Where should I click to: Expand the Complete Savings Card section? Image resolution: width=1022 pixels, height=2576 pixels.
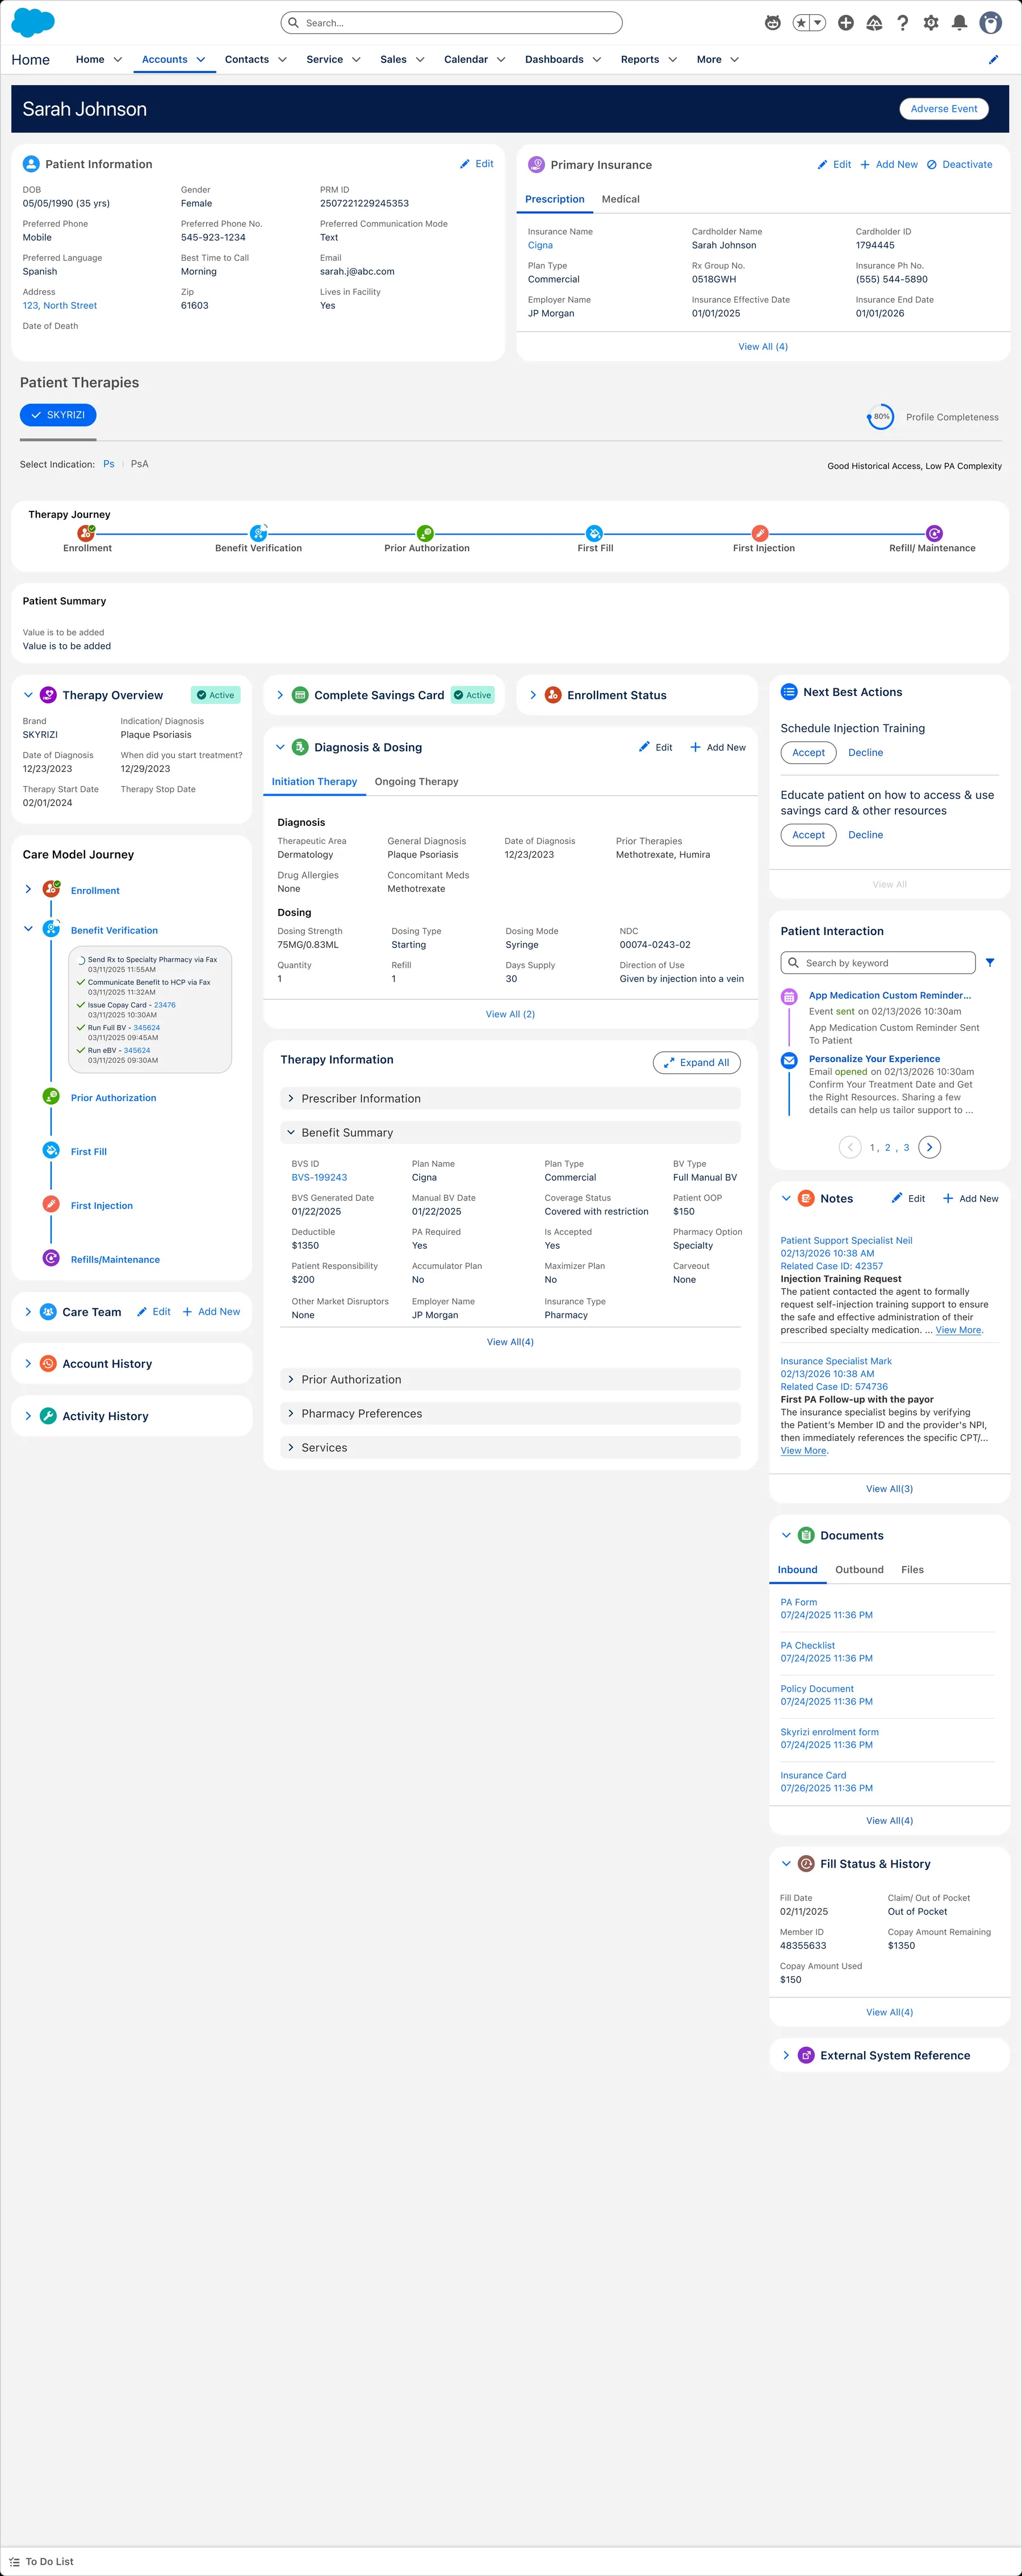[x=280, y=695]
